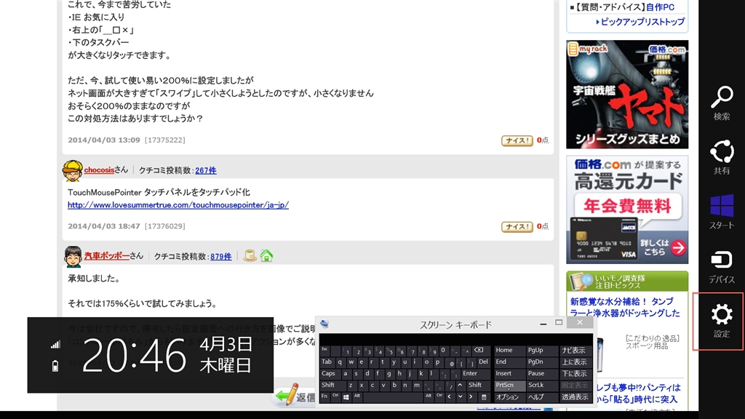Open the デバイス devices charm

pos(721,266)
